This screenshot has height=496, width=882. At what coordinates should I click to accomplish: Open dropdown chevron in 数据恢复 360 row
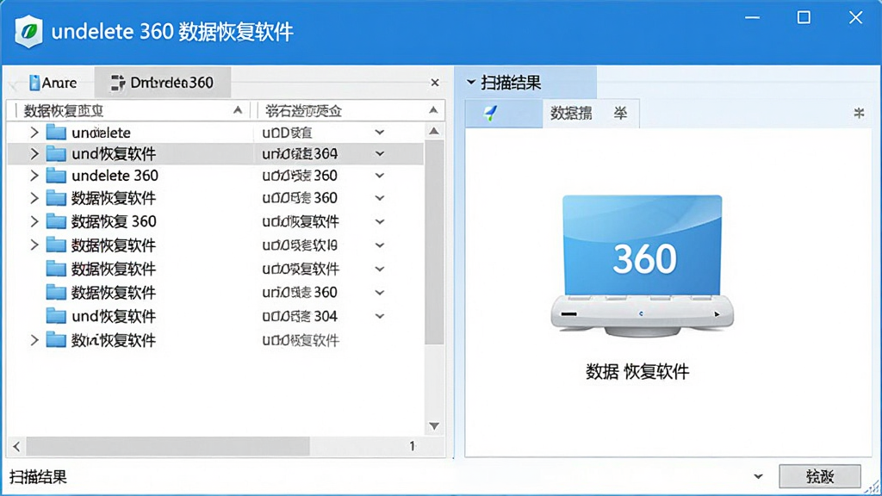[x=380, y=221]
